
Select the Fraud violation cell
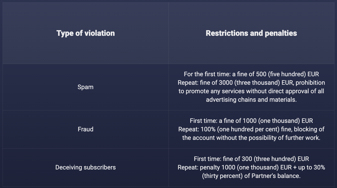[86, 129]
